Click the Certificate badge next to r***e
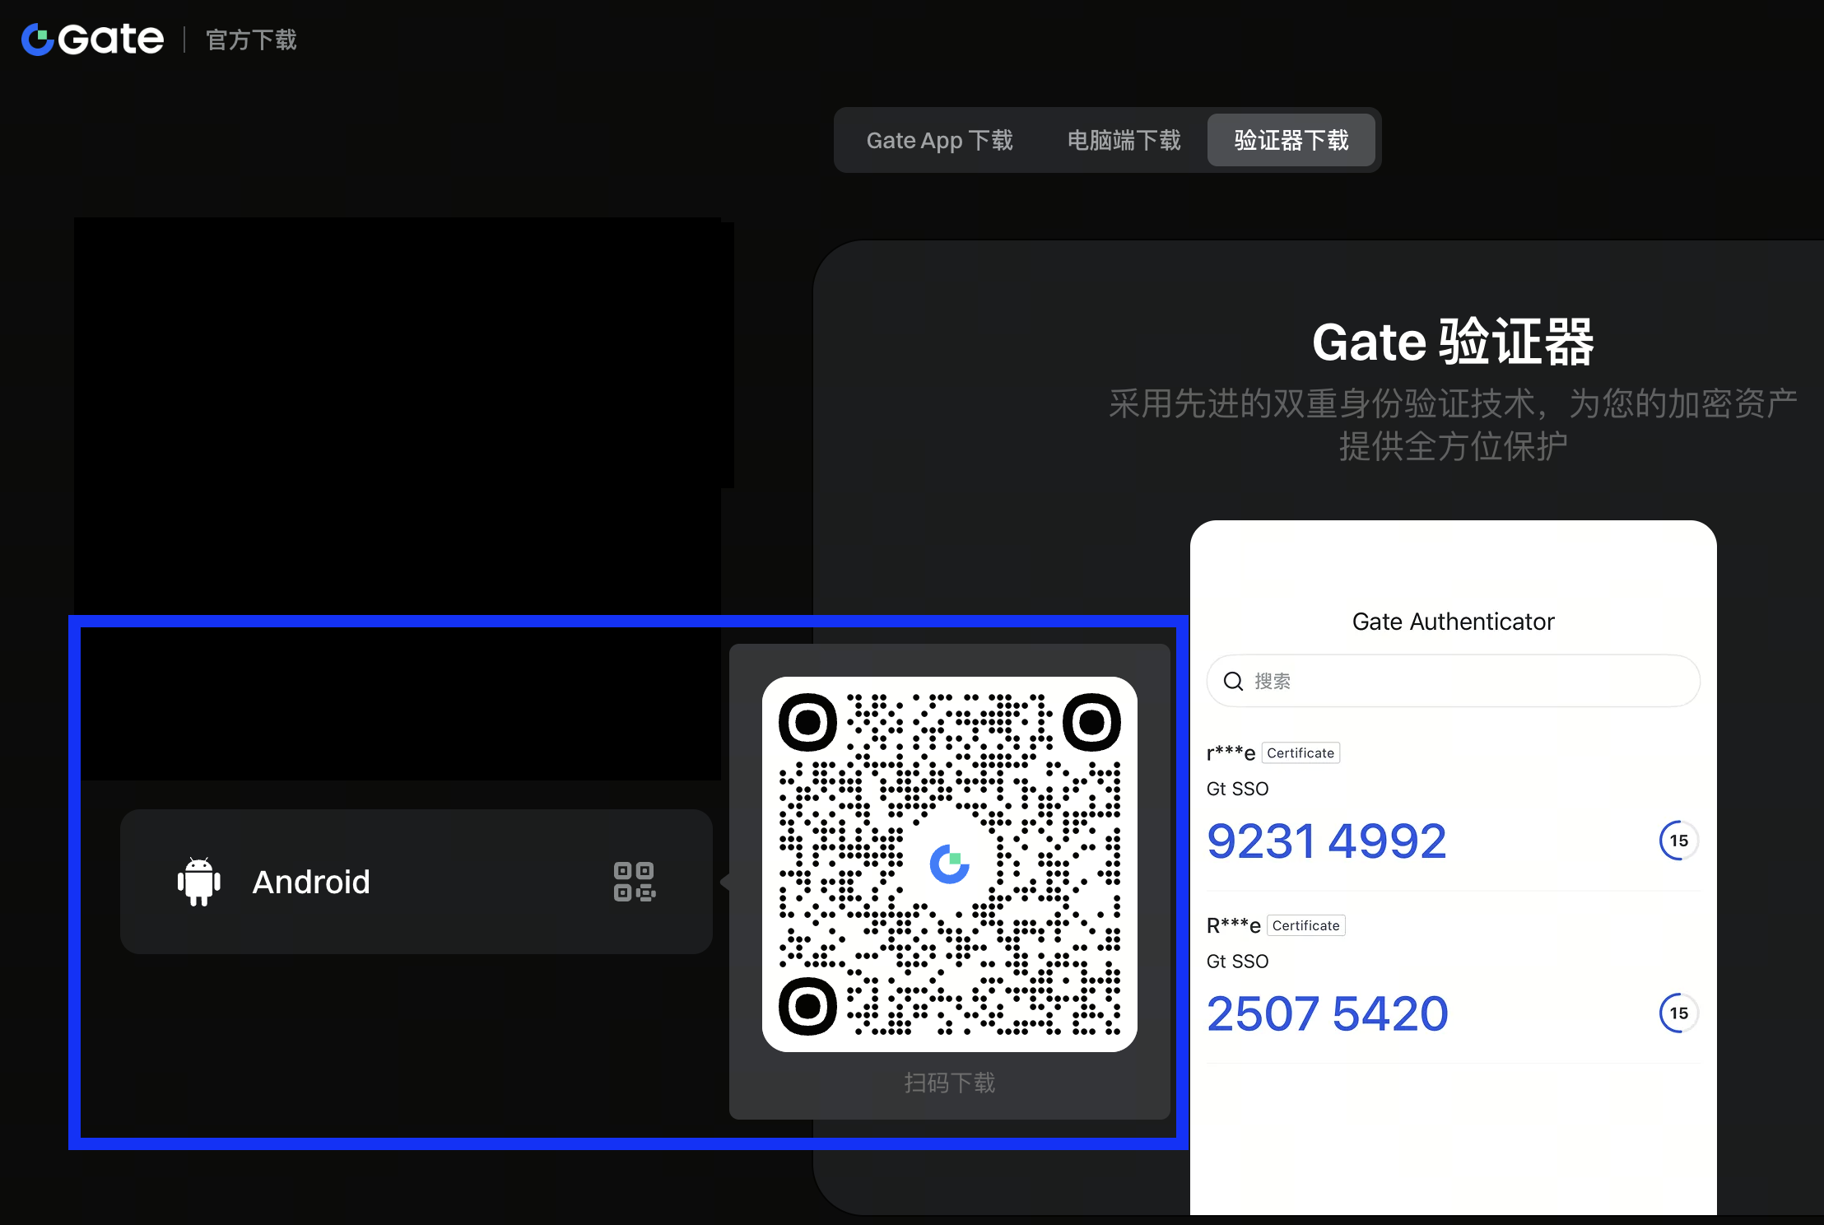Viewport: 1824px width, 1225px height. pyautogui.click(x=1301, y=752)
